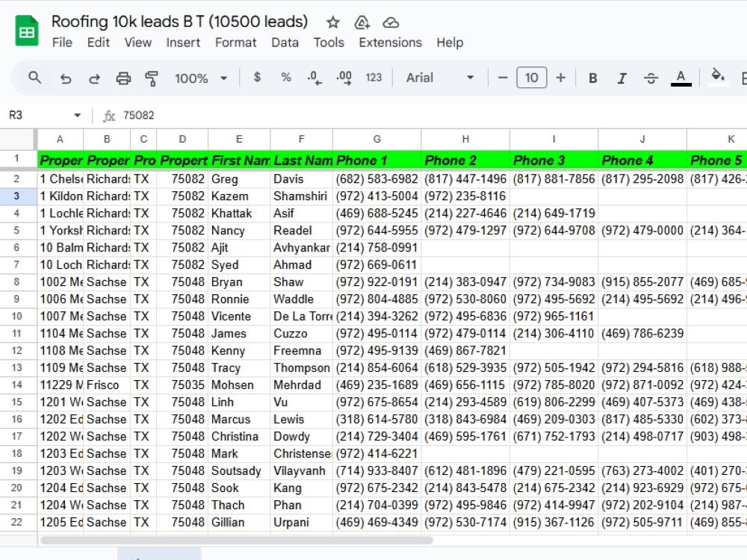Click the Frisco city cell
The height and width of the screenshot is (560, 747).
pyautogui.click(x=107, y=385)
